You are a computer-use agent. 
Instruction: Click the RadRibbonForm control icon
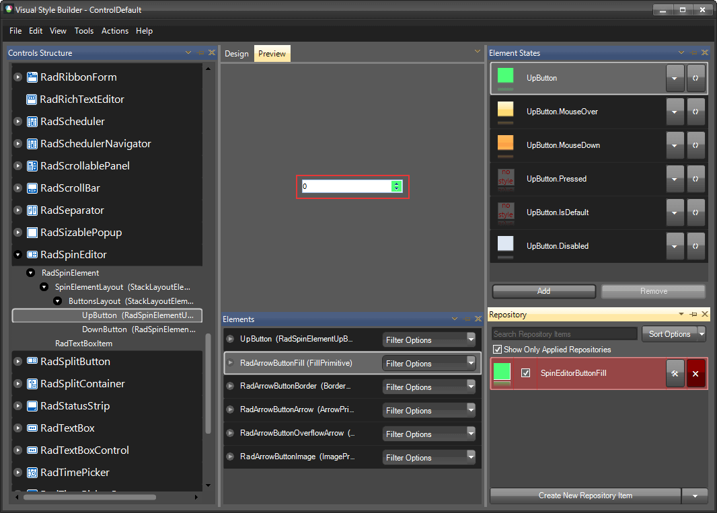[32, 77]
